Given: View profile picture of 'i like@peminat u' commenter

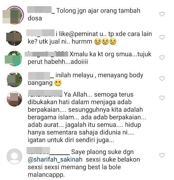Looking at the screenshot, I should (14, 38).
